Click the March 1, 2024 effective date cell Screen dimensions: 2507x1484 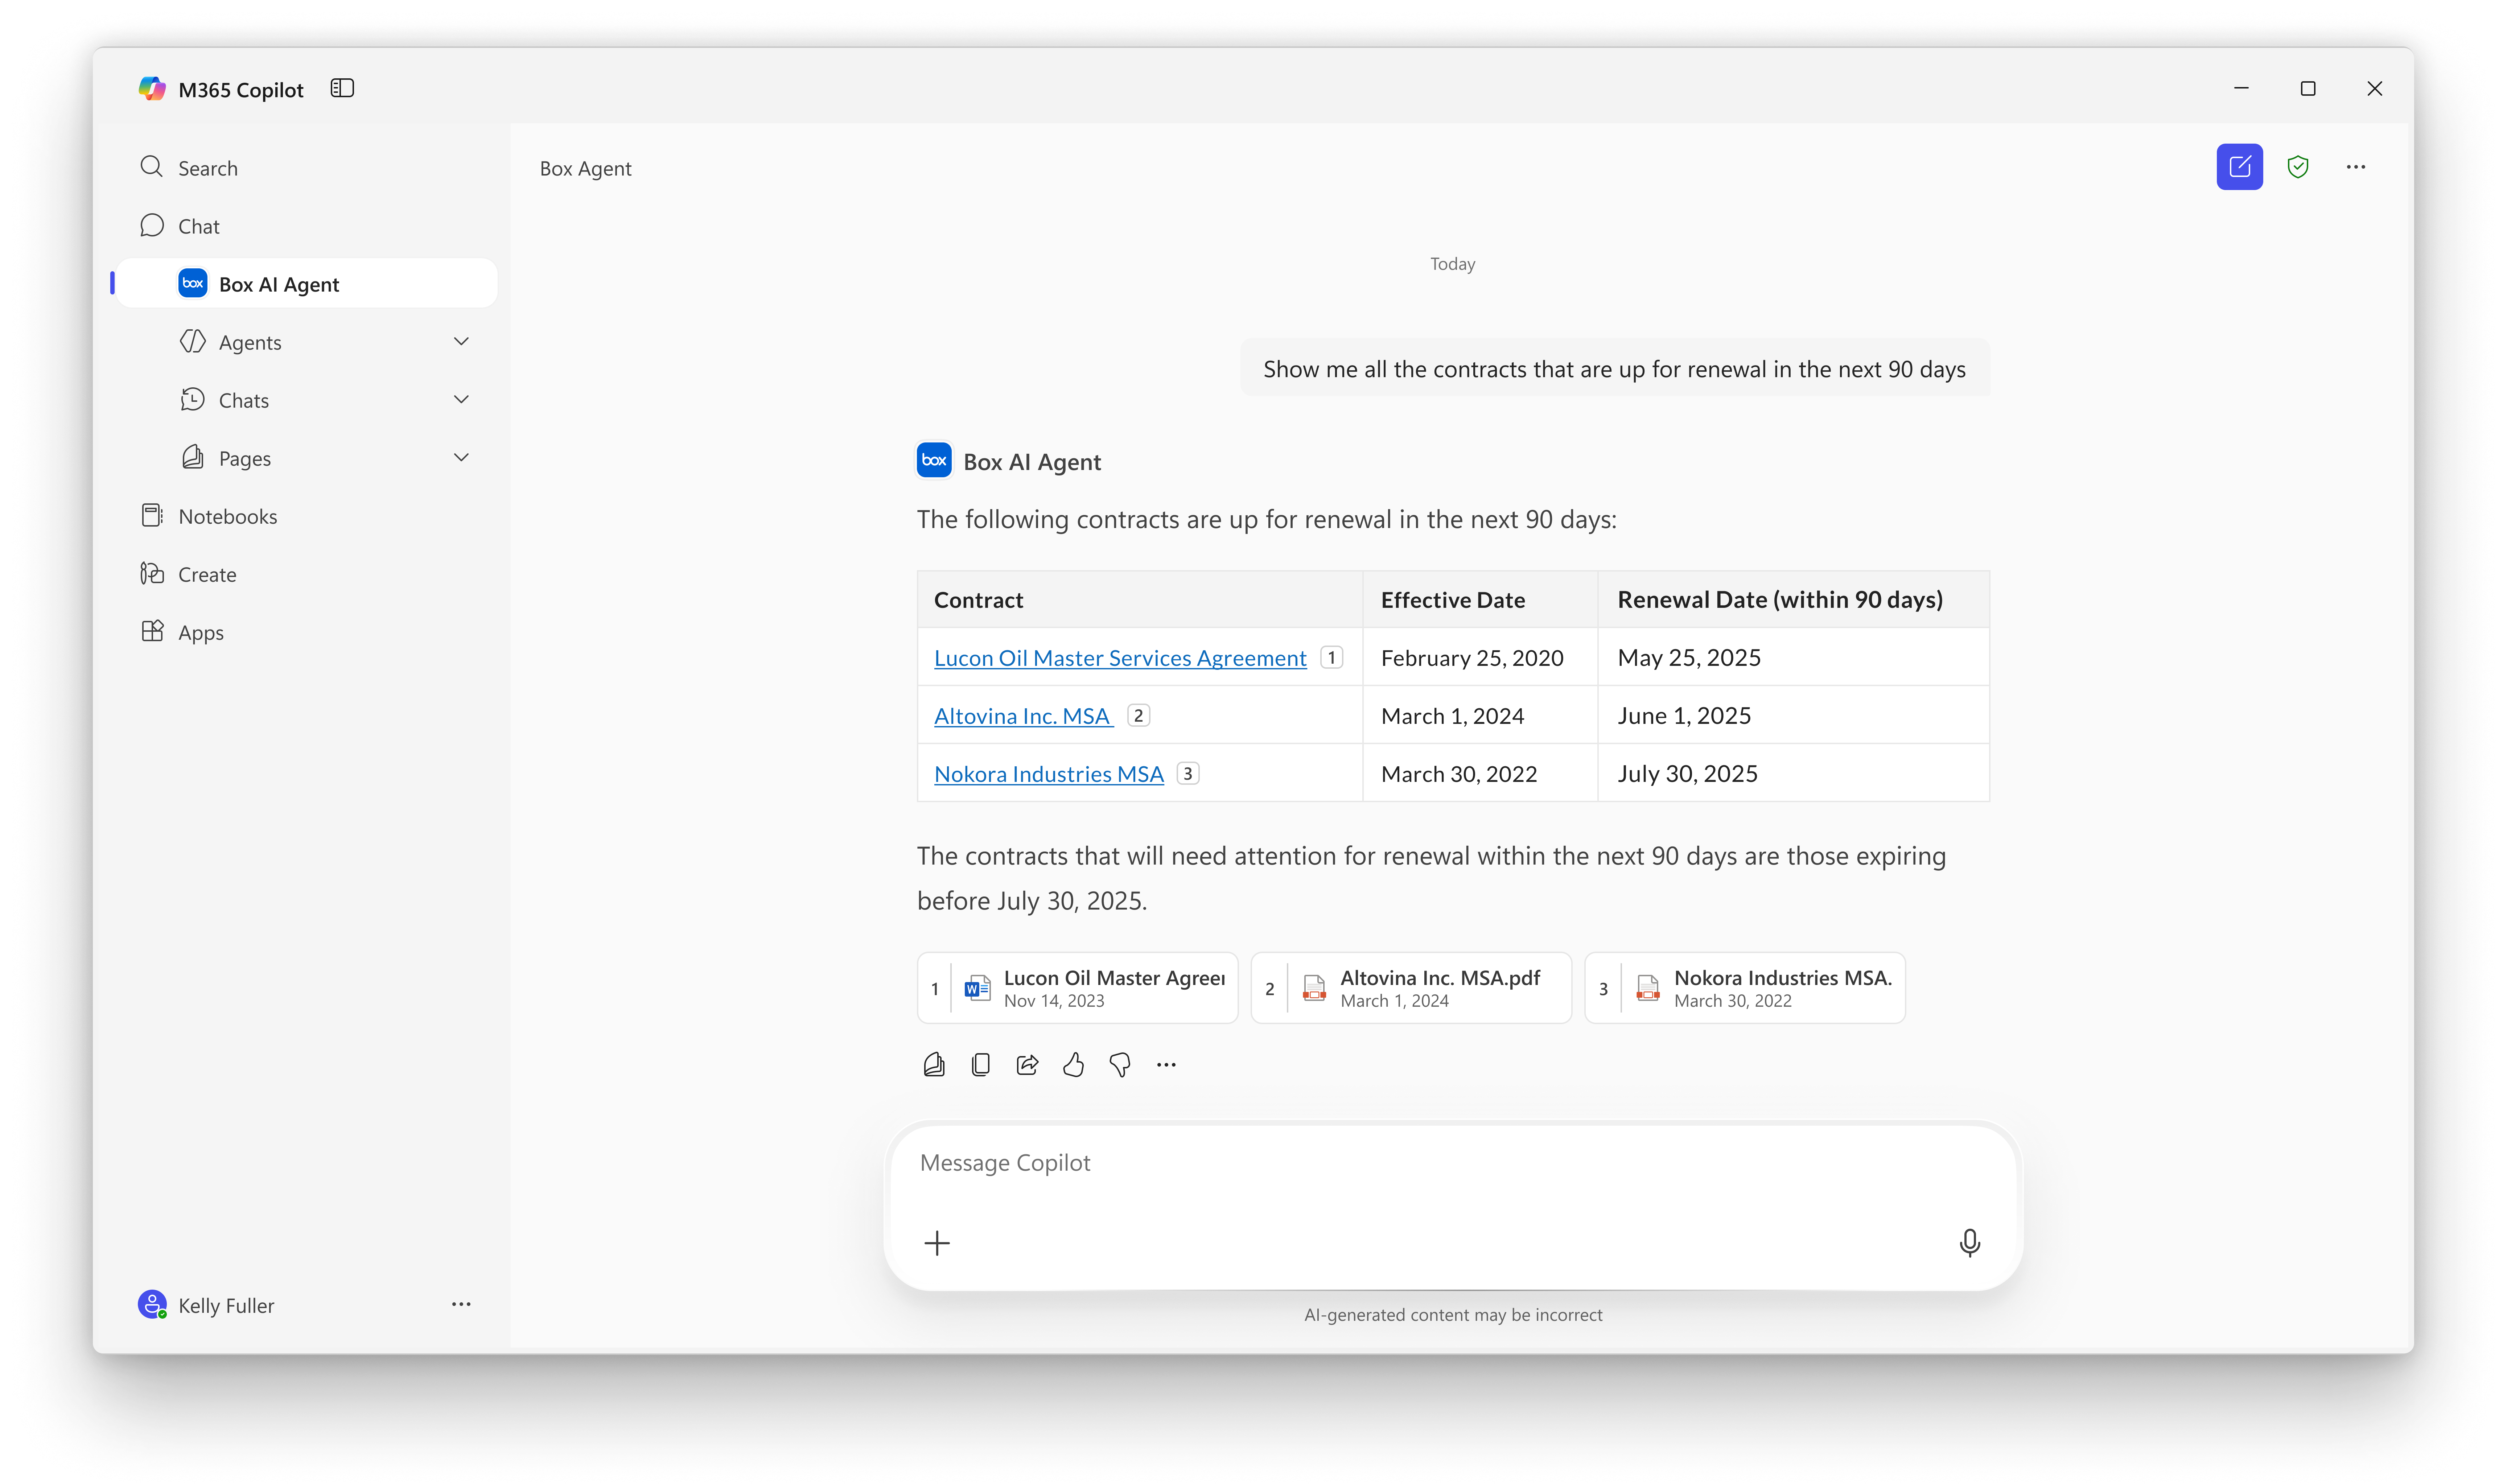(1480, 715)
